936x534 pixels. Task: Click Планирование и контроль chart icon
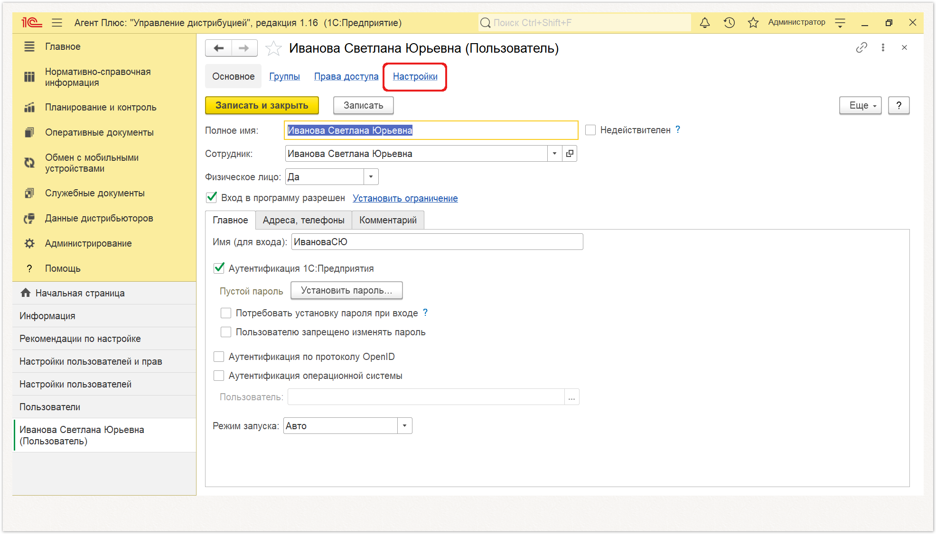click(x=29, y=107)
